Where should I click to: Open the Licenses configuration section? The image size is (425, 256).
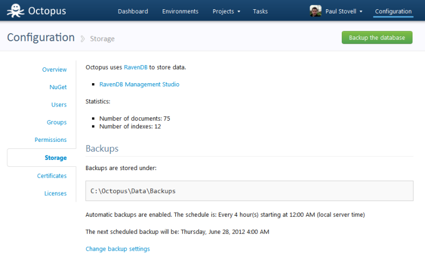click(56, 193)
